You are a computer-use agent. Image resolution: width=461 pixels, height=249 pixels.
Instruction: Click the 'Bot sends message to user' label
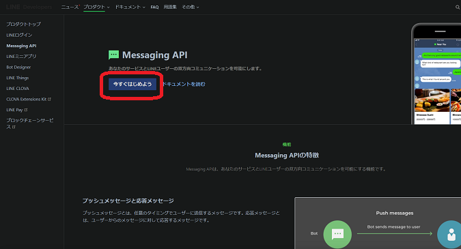[393, 226]
